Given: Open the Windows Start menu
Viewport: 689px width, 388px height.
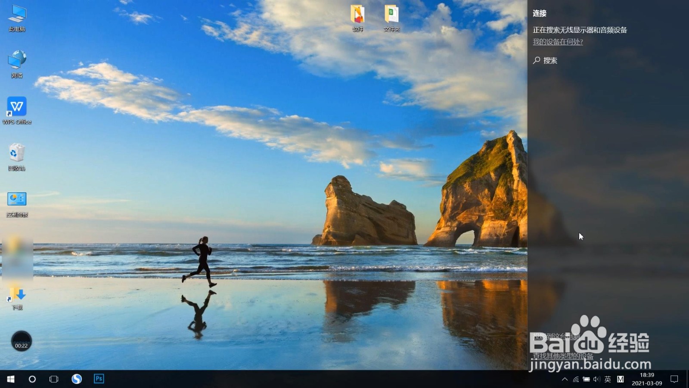Looking at the screenshot, I should (11, 379).
